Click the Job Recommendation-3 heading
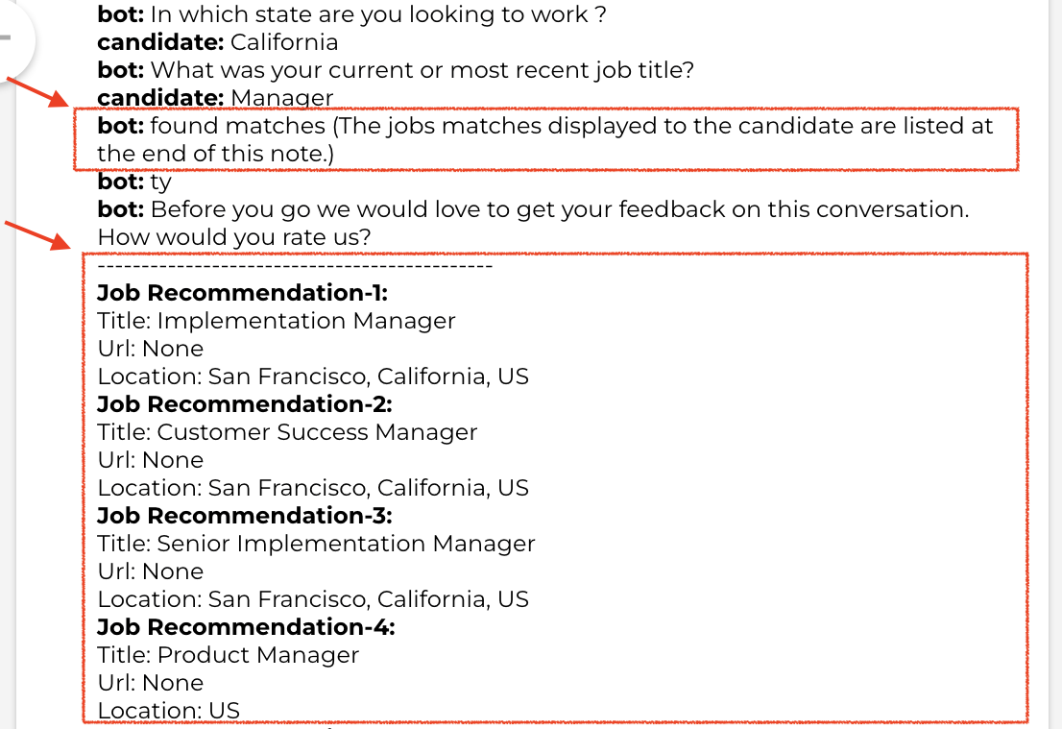The height and width of the screenshot is (729, 1062). coord(245,516)
